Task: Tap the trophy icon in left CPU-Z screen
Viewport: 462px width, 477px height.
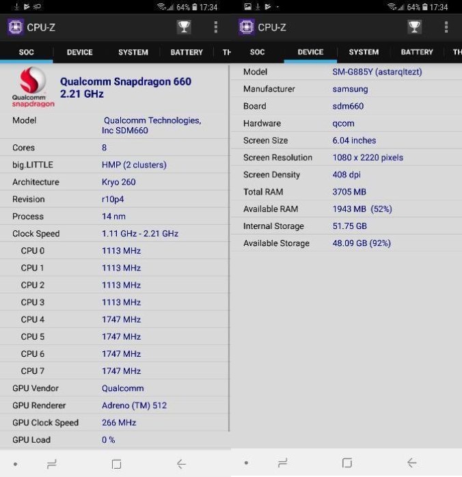Action: 184,27
